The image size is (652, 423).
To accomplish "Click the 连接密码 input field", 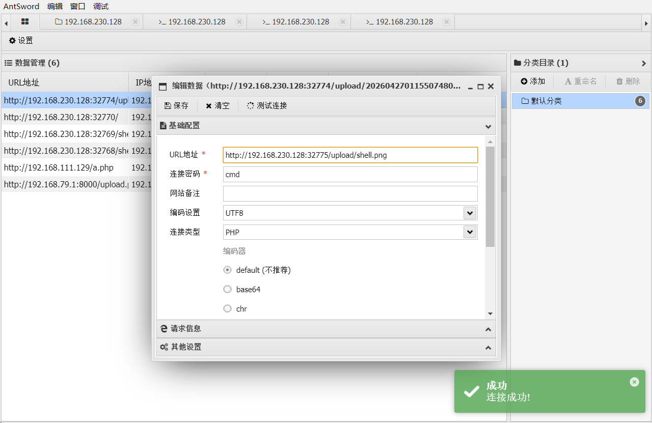I will tap(350, 174).
